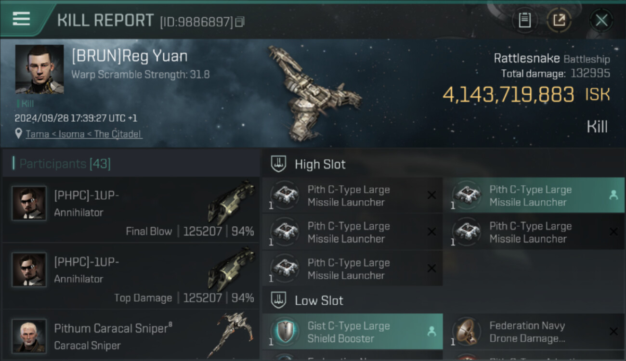Image resolution: width=626 pixels, height=361 pixels.
Task: Select Gist C-Type Large Shield Booster
Action: click(352, 332)
